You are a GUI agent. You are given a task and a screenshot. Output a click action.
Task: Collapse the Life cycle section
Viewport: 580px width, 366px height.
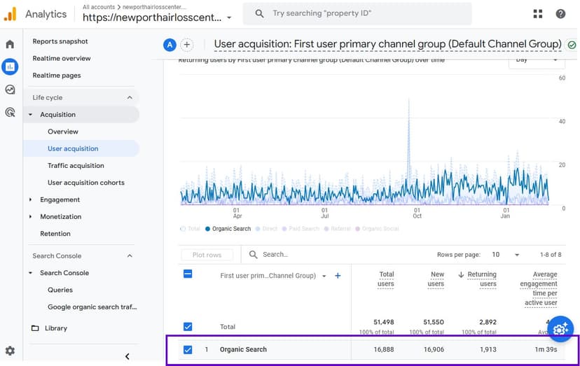tap(130, 98)
